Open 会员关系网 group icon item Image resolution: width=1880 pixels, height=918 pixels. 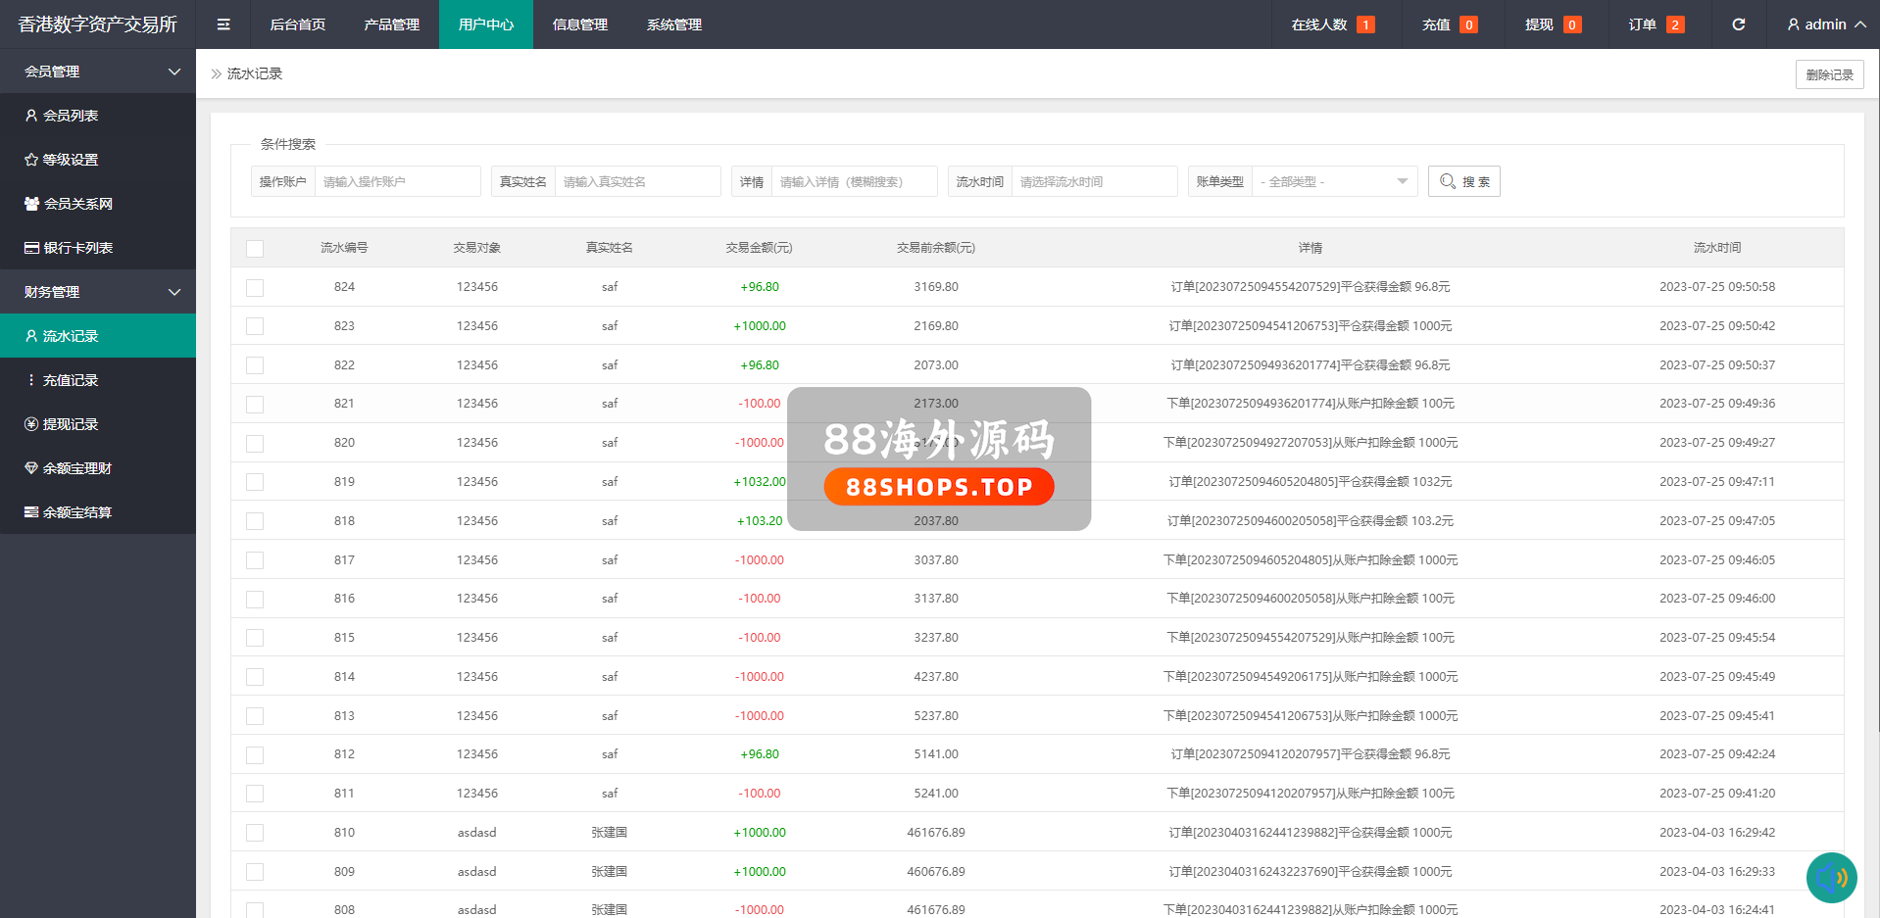pos(31,204)
